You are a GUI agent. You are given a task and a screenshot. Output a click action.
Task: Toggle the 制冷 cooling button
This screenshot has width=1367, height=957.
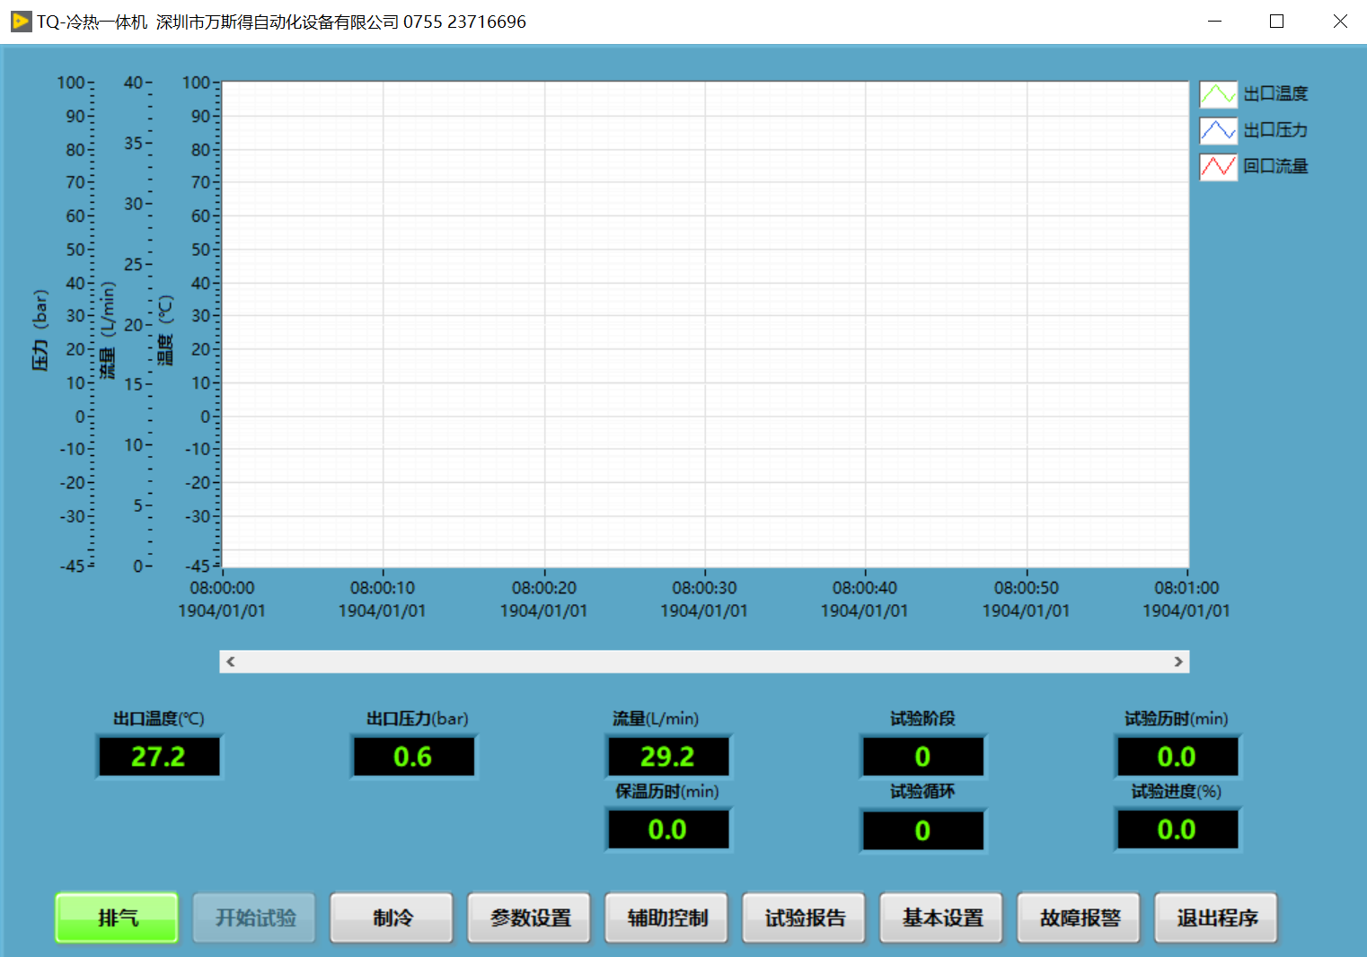tap(392, 917)
